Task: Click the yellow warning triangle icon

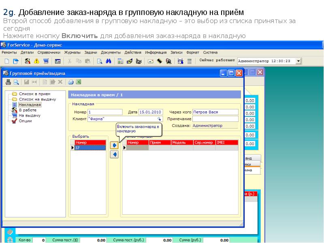Action: [x=36, y=61]
